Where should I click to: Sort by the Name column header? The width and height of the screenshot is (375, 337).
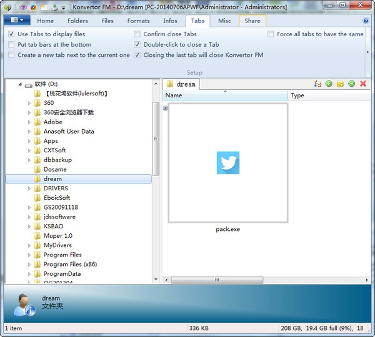tap(226, 95)
